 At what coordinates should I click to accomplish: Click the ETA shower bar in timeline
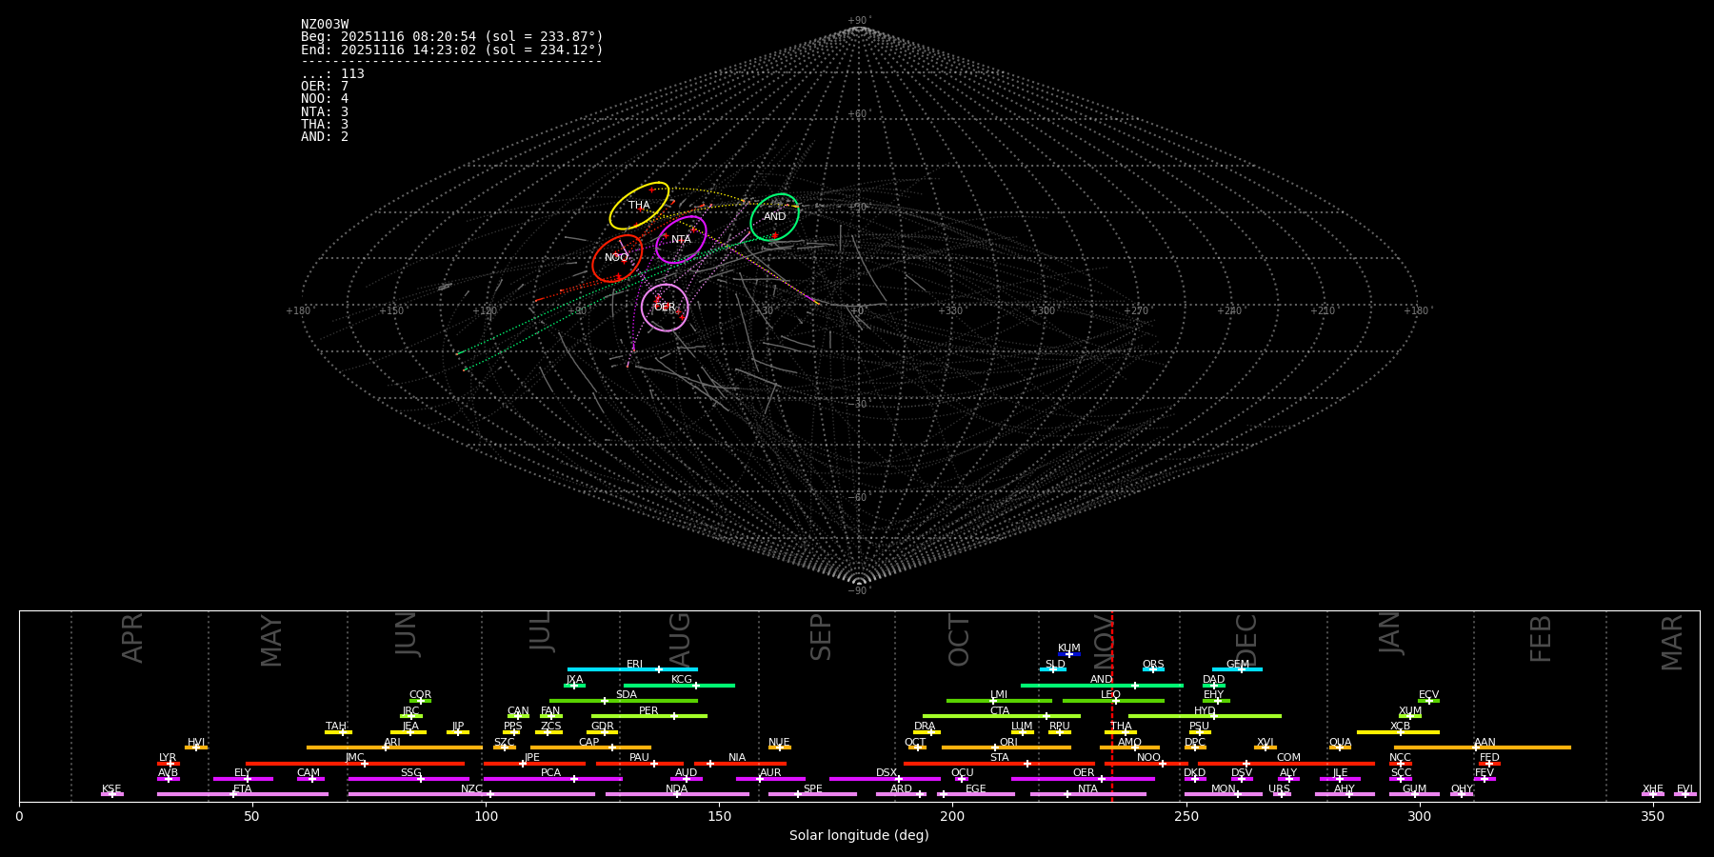243,794
